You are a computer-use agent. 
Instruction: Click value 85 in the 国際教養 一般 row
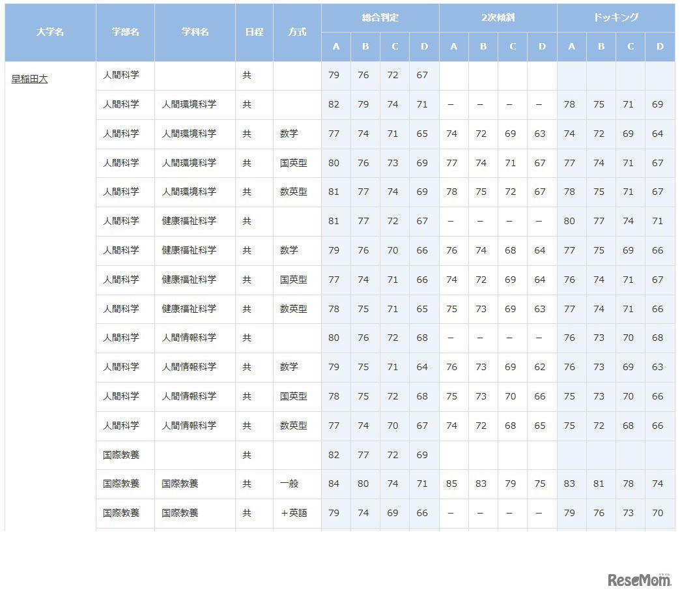point(451,484)
